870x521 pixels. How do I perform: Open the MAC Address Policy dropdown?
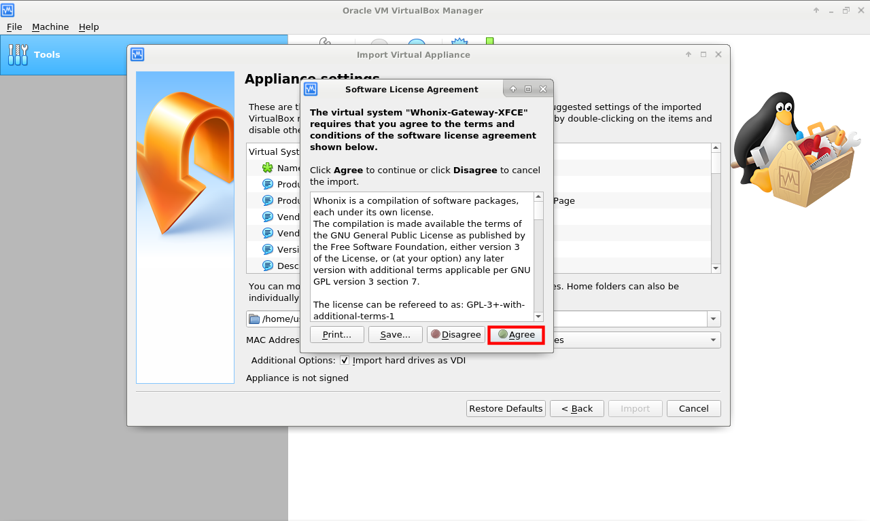click(713, 340)
